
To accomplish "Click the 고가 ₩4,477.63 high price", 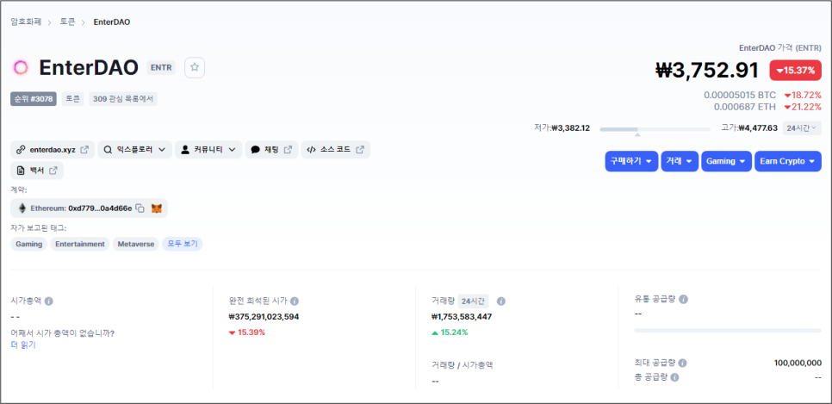I will tap(749, 128).
